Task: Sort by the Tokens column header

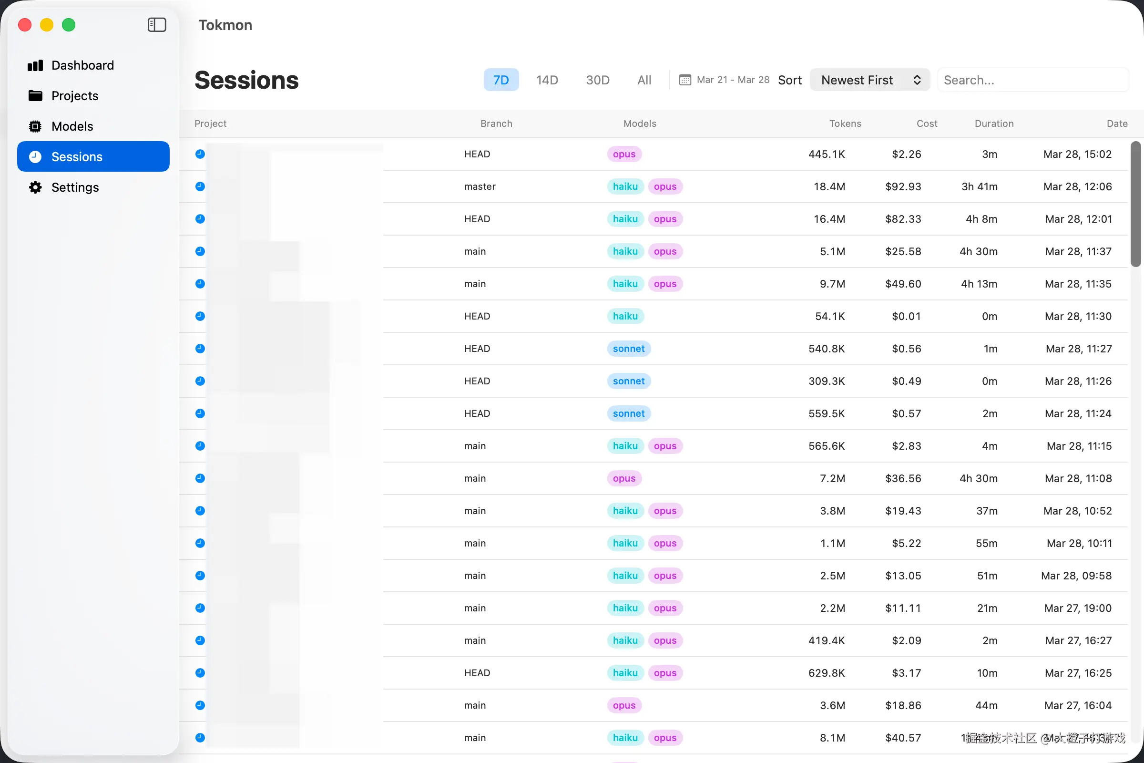Action: pyautogui.click(x=845, y=124)
